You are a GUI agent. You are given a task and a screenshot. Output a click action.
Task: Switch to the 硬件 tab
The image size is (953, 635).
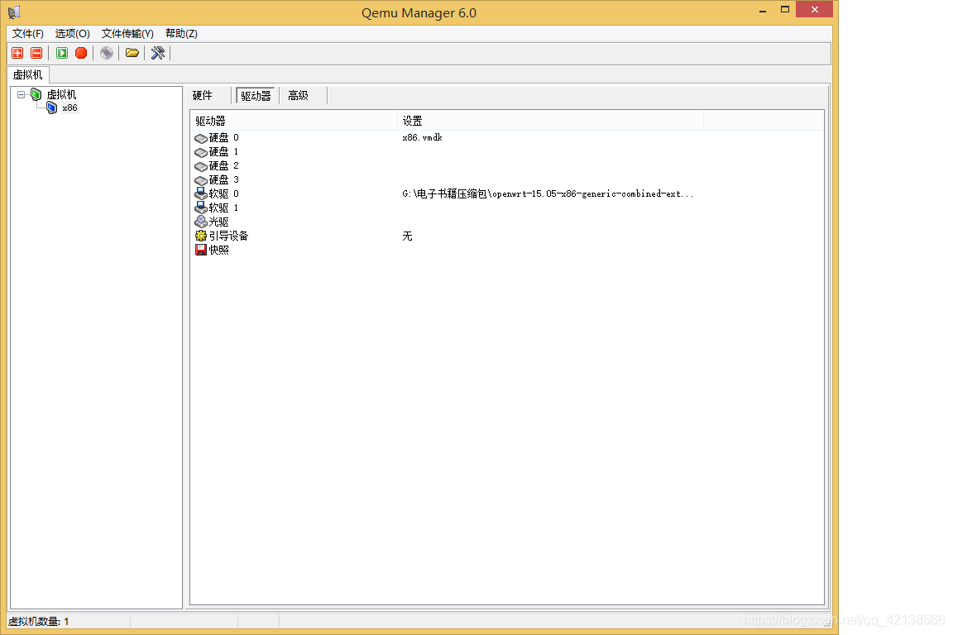(x=203, y=95)
